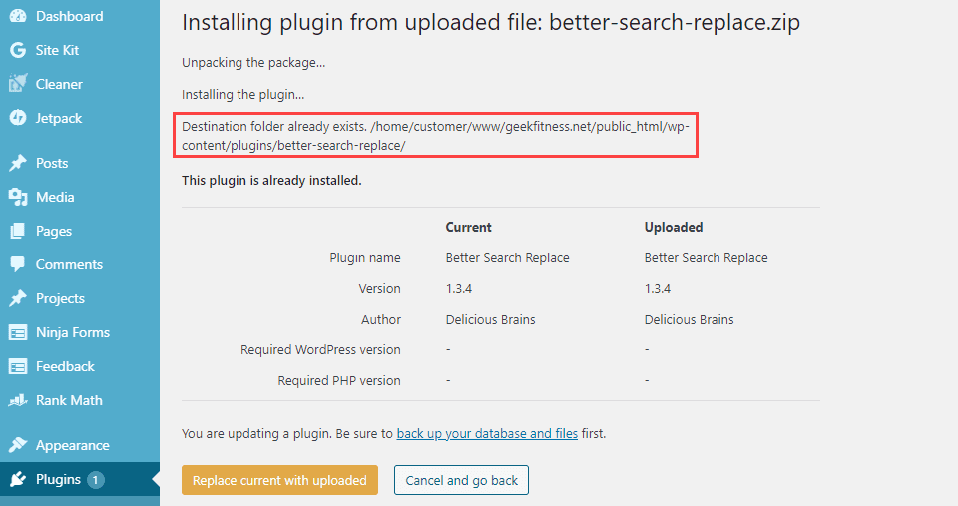
Task: Open the Projects menu item
Action: tap(60, 298)
